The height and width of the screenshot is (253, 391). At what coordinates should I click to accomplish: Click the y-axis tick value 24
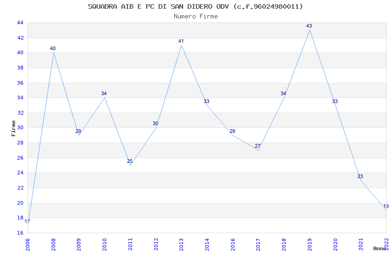pyautogui.click(x=20, y=173)
